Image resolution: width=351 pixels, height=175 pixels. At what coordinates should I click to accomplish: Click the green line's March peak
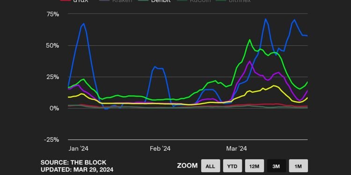(x=249, y=40)
